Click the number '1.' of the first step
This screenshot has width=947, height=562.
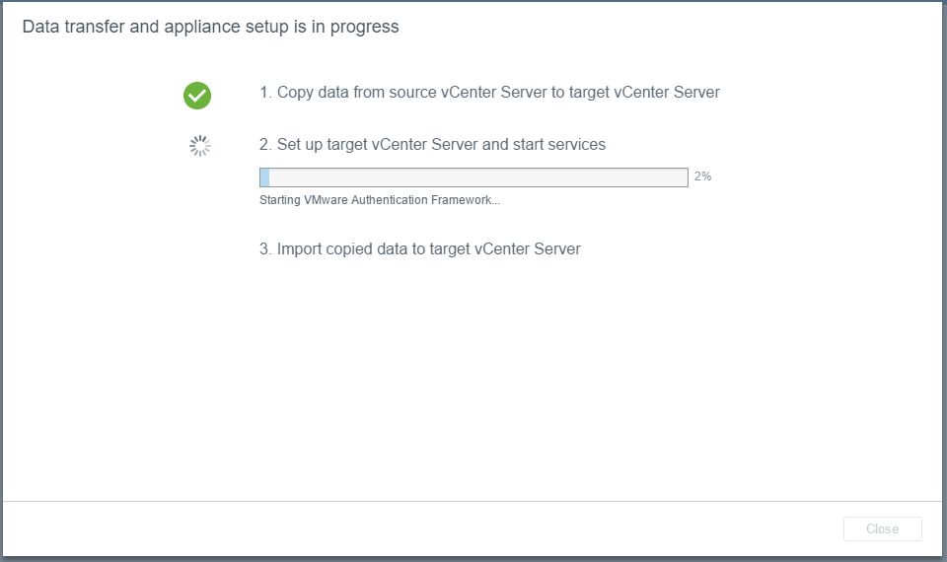click(265, 93)
